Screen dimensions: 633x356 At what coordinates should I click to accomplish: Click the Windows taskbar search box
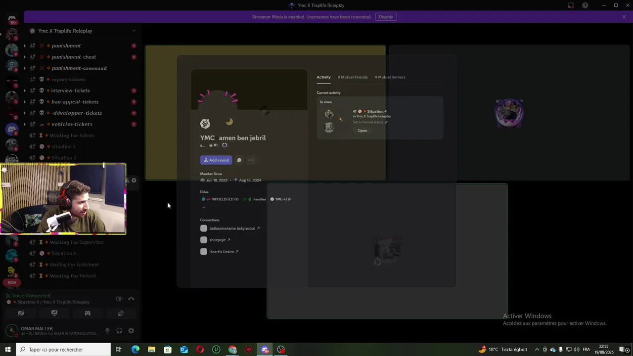point(63,350)
